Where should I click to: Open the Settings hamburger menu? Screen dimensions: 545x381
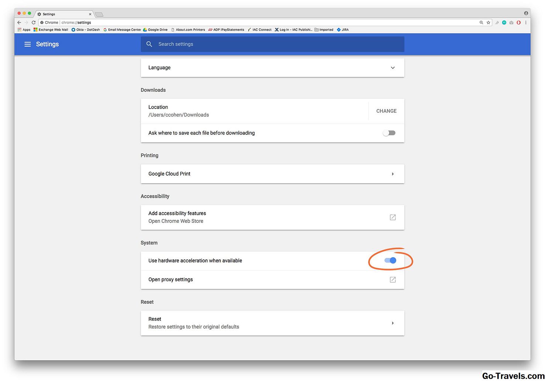pos(27,44)
